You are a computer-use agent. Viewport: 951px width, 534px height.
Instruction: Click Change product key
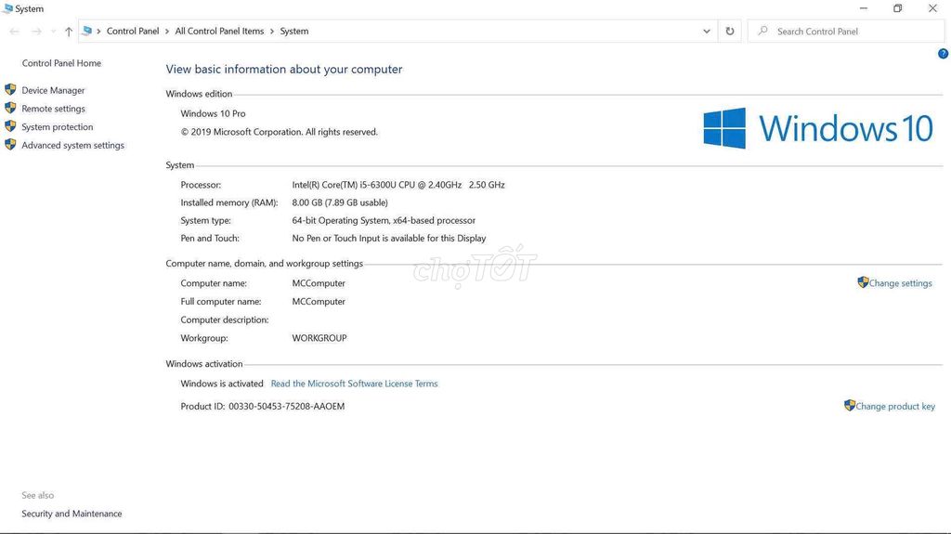point(895,407)
